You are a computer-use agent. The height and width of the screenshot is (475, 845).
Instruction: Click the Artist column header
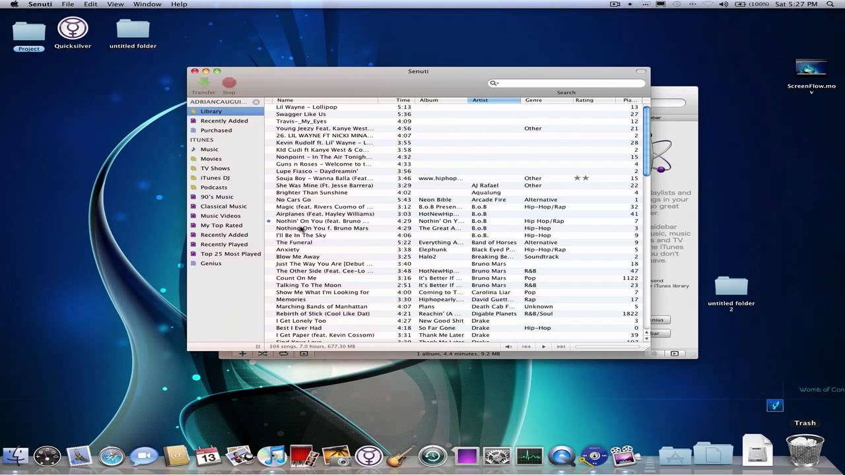click(x=494, y=100)
